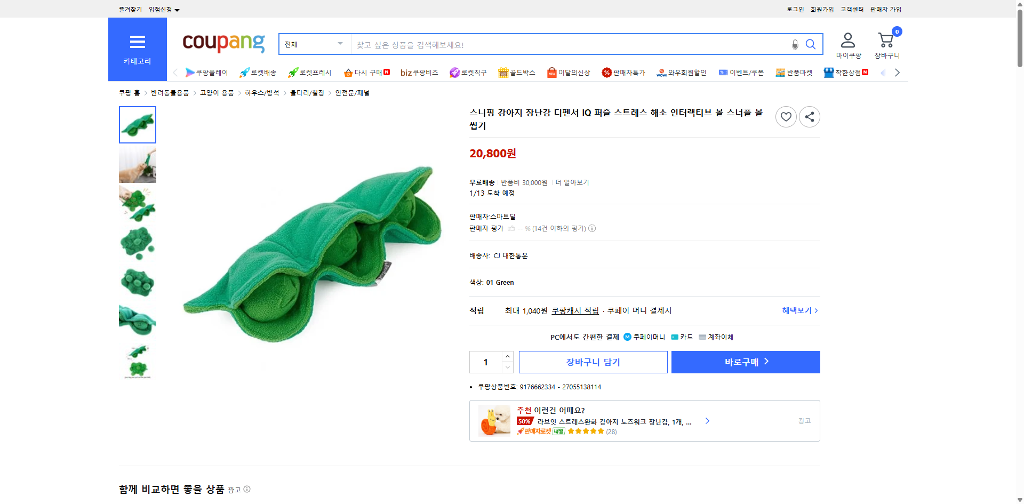
Task: Open 골드박스 daily deals
Action: pos(516,73)
